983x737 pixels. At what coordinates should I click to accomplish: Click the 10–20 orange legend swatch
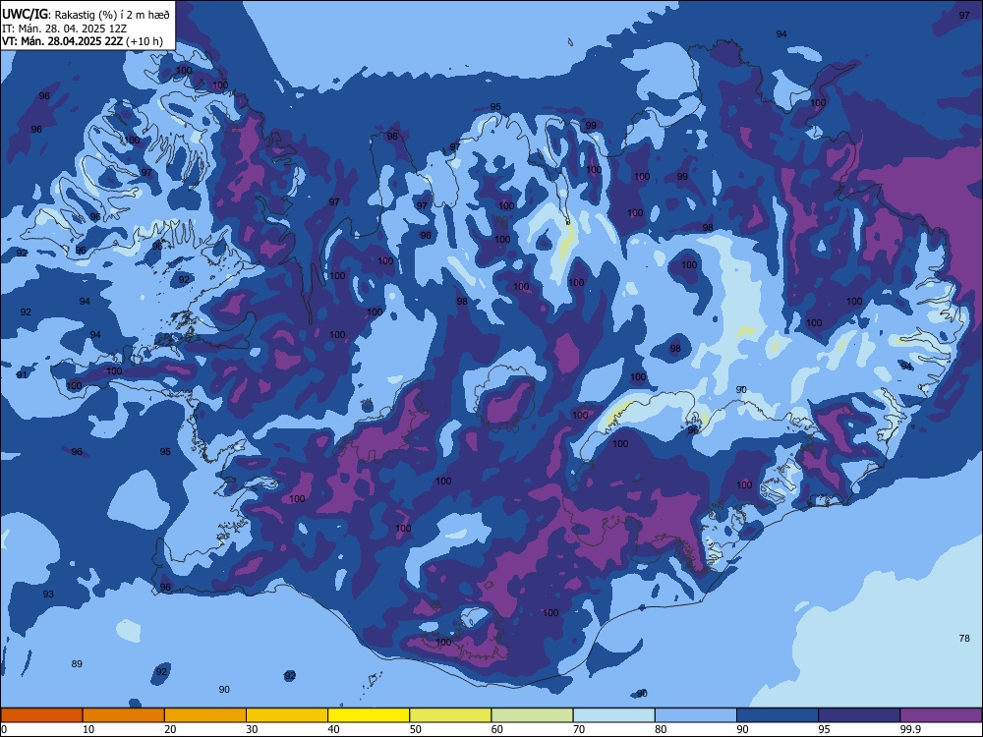tap(124, 715)
